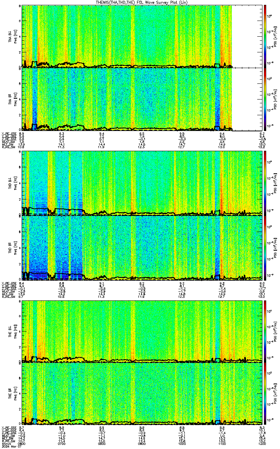The image size is (280, 449).
Task: Click the PSD [nT²/Hz] label beside THD B-parallel
Action: click(x=275, y=248)
